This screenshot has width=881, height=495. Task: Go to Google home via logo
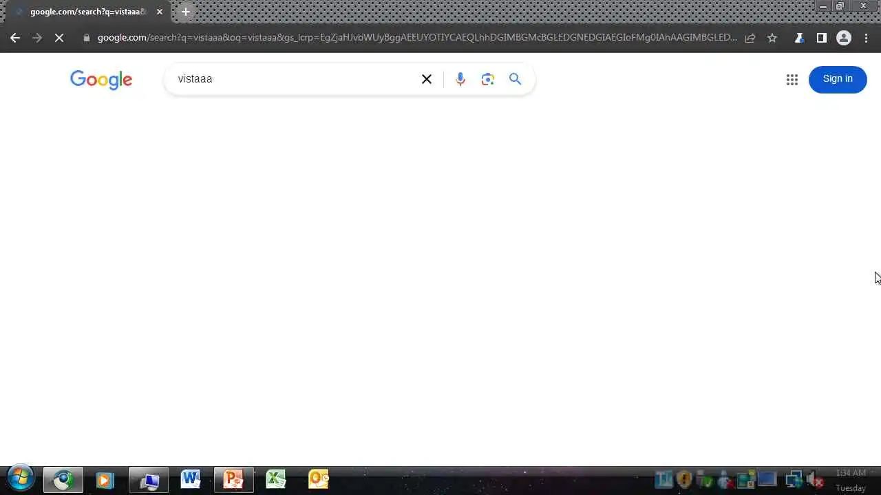[101, 80]
